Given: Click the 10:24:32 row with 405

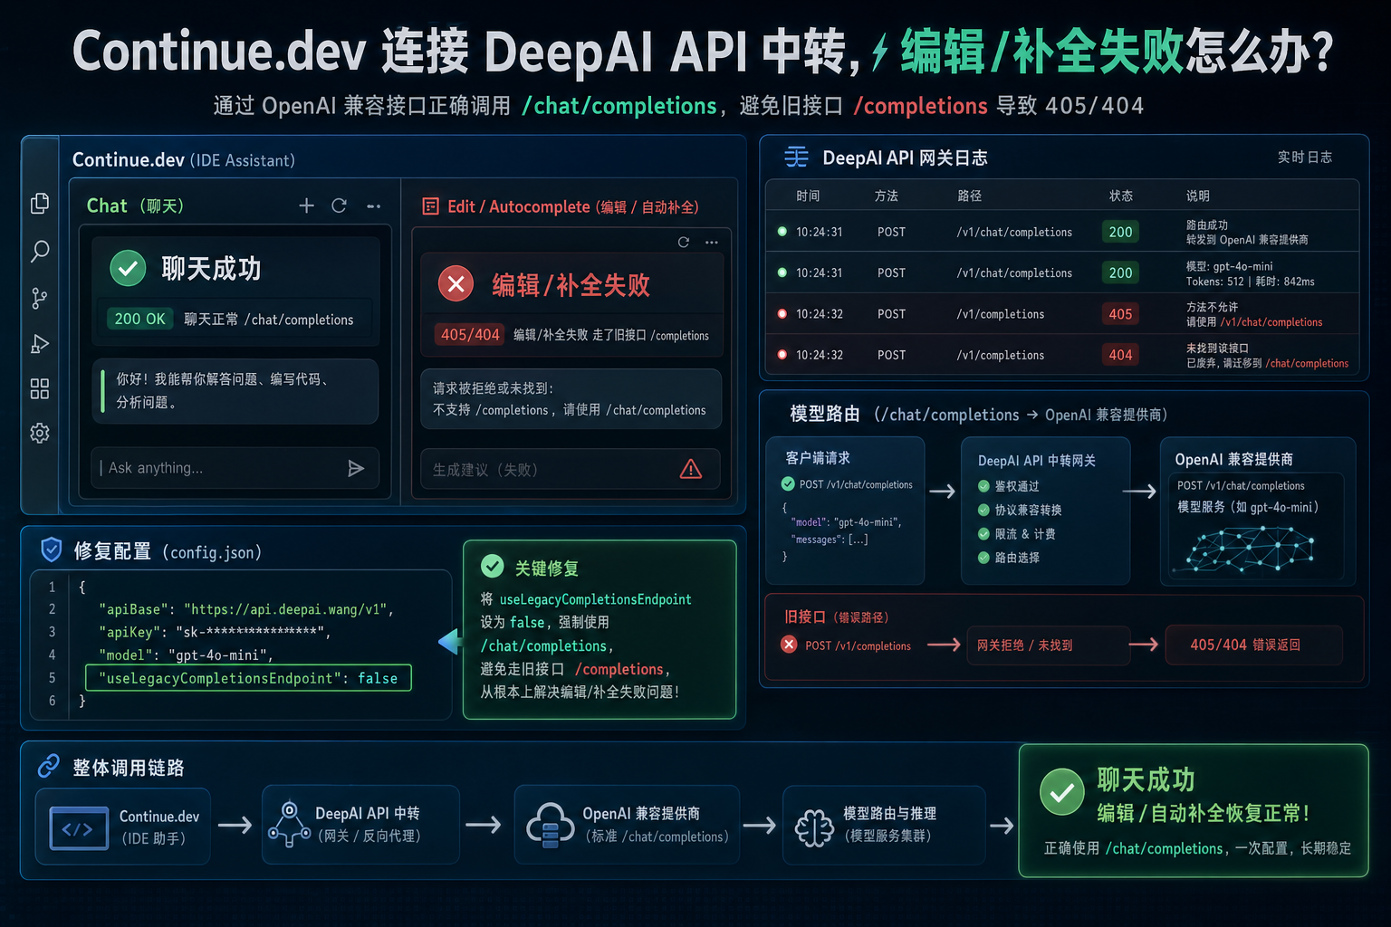Looking at the screenshot, I should (1062, 314).
